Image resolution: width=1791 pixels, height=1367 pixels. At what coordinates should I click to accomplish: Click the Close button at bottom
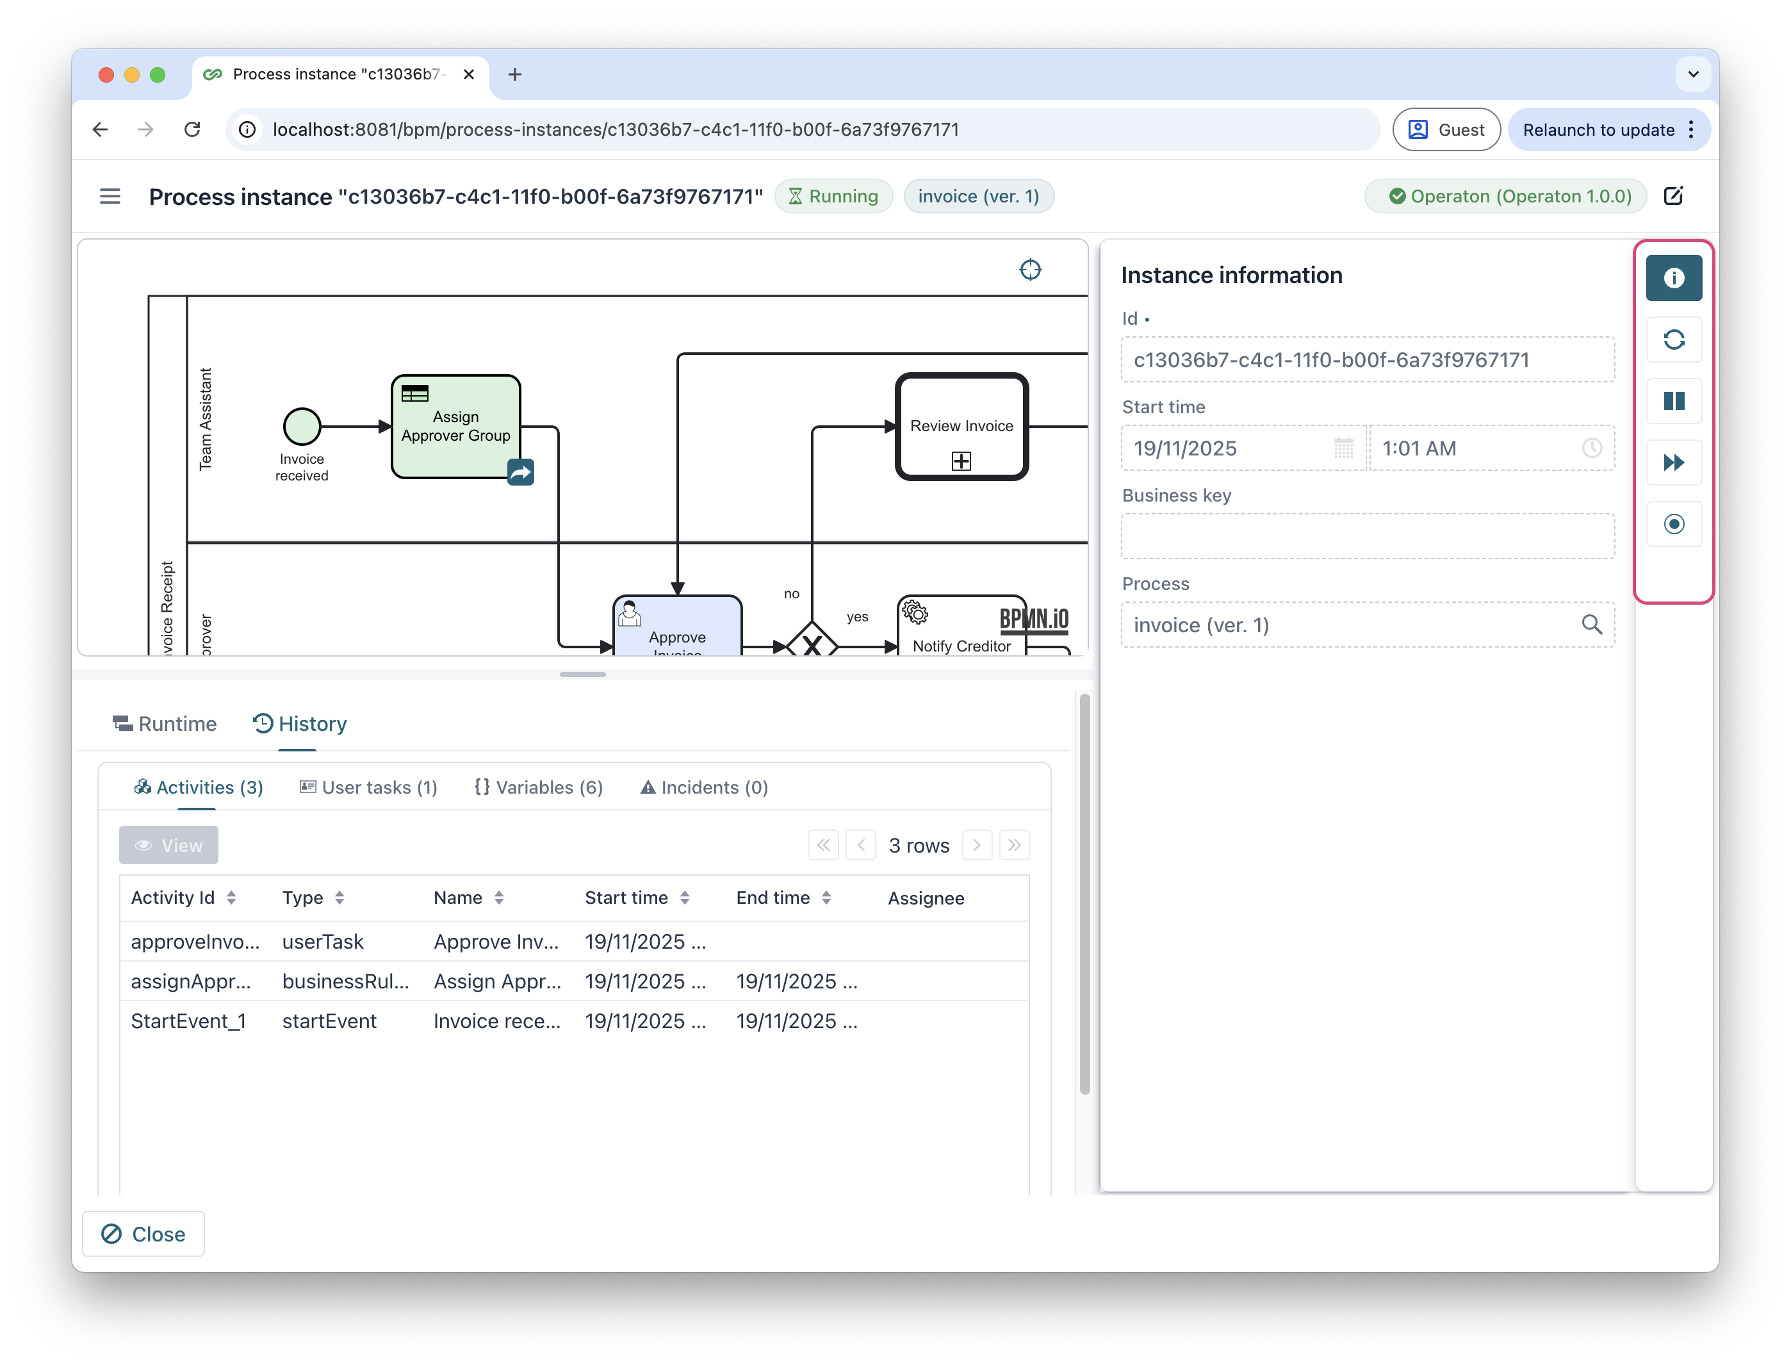pos(143,1234)
